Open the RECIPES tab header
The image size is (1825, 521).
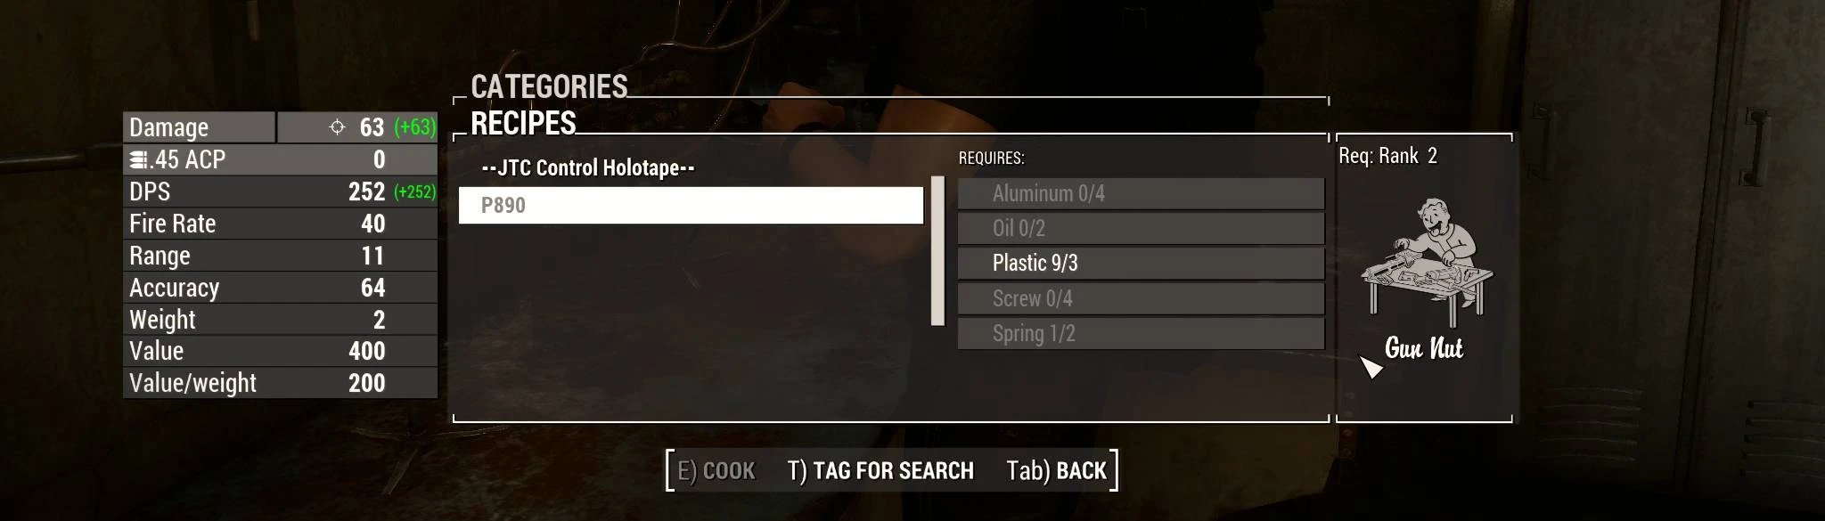(x=523, y=123)
